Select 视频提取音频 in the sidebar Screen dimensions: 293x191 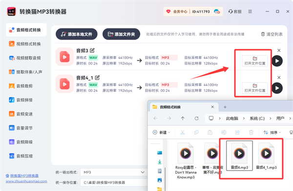point(25,58)
